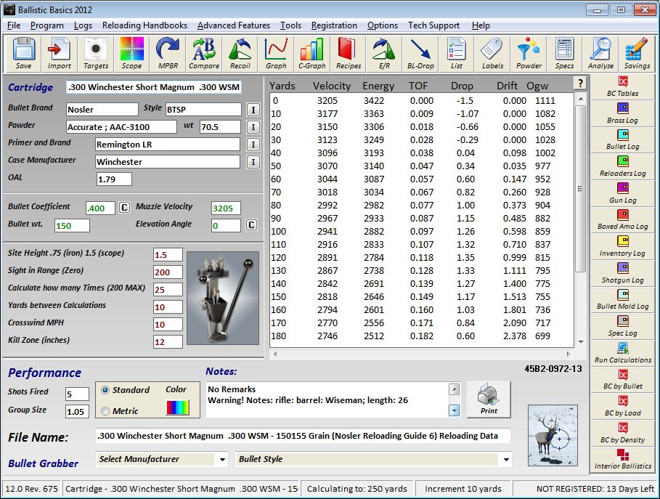Click the I button beside powder weight
660x499 pixels.
click(x=253, y=127)
